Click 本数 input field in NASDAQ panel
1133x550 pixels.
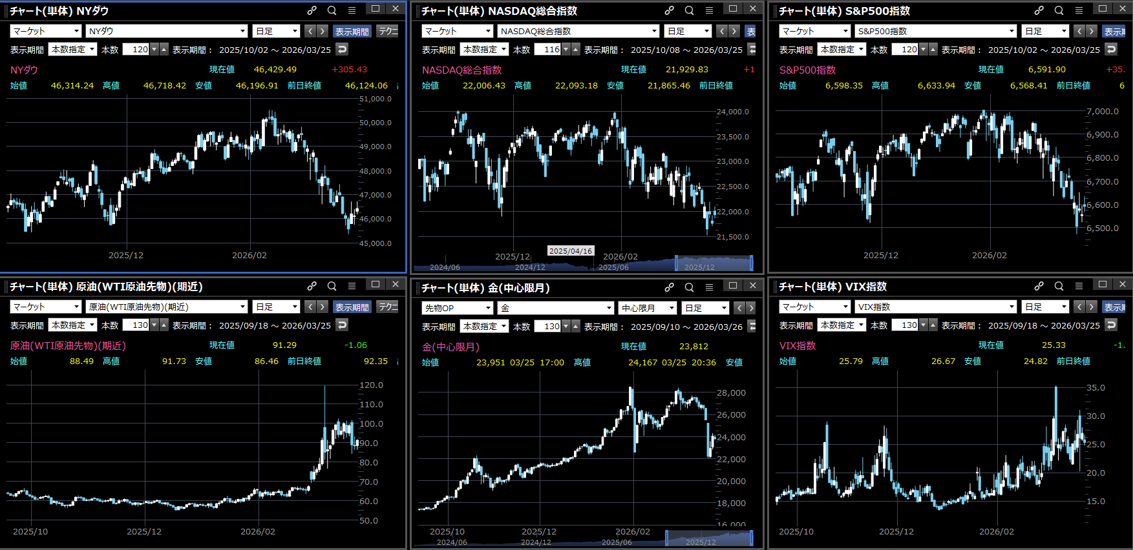point(547,49)
